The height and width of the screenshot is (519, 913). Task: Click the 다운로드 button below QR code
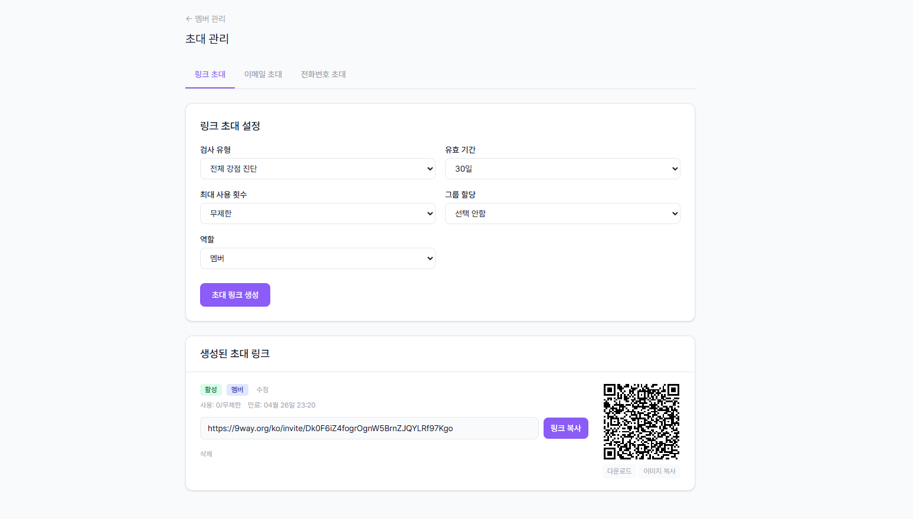click(619, 471)
